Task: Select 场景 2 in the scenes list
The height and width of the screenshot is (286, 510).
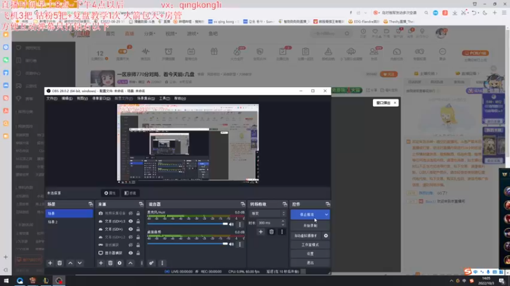Action: coord(69,222)
